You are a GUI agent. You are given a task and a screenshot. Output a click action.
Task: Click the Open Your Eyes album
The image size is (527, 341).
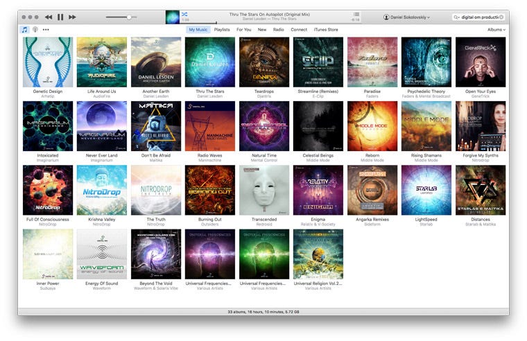pos(481,62)
